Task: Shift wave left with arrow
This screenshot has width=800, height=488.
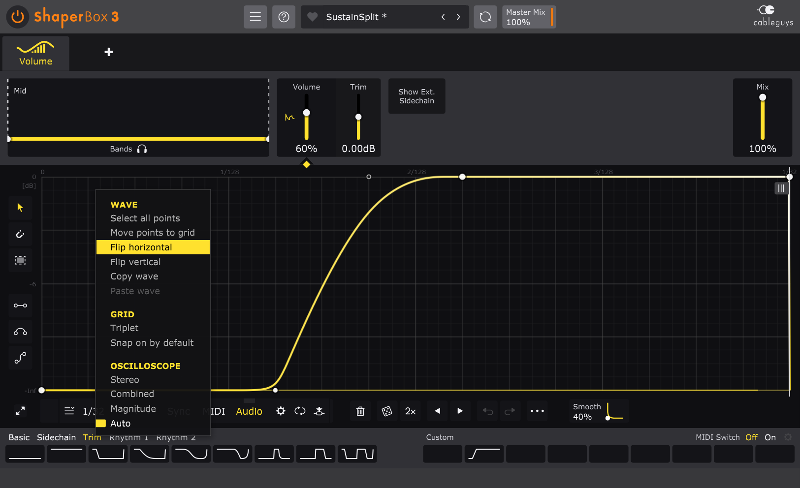Action: (437, 411)
